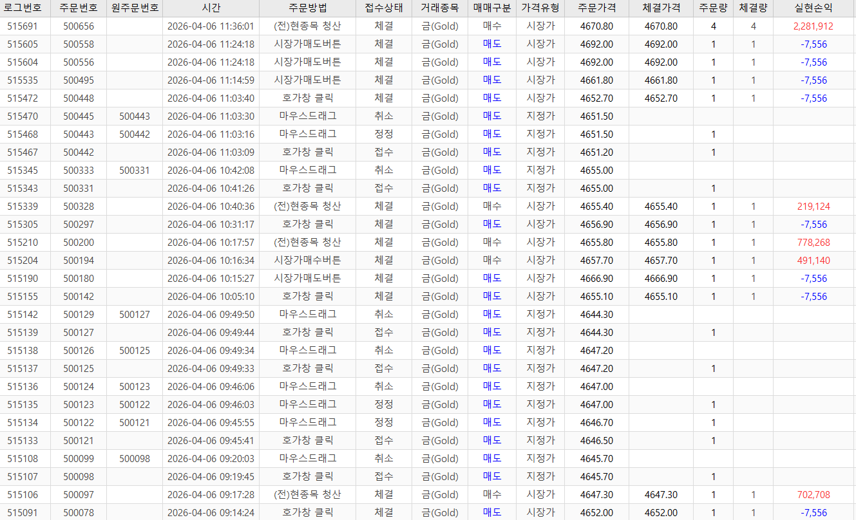Click timestamp 2026-04-06 09:49:33
Viewport: 856px width, 520px height.
(211, 369)
